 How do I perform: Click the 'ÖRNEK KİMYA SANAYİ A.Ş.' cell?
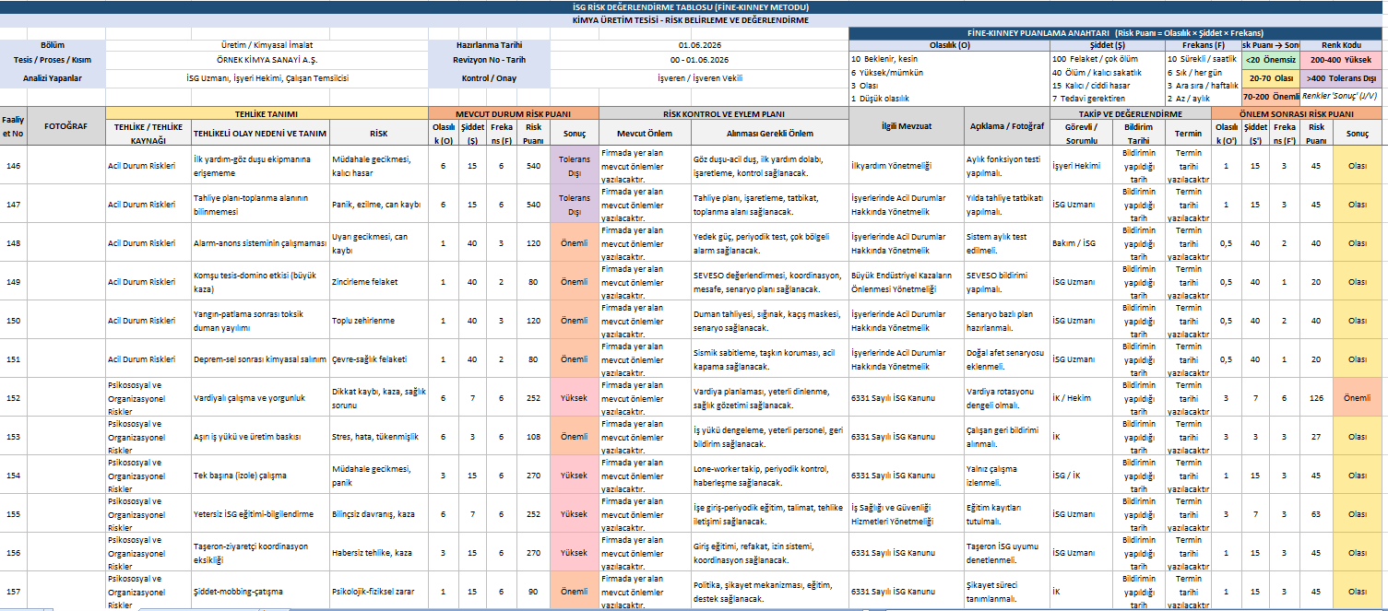pyautogui.click(x=267, y=60)
